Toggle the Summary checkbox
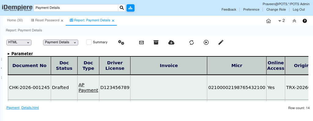This screenshot has width=313, height=121. coord(89,42)
